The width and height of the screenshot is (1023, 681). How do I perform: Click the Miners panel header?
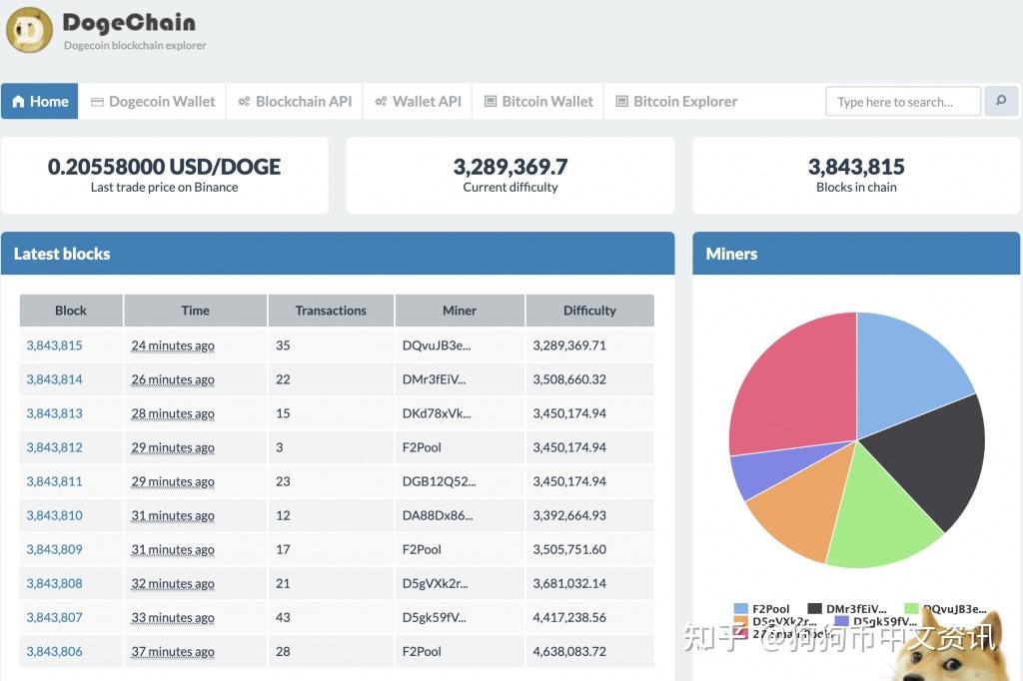[x=856, y=253]
